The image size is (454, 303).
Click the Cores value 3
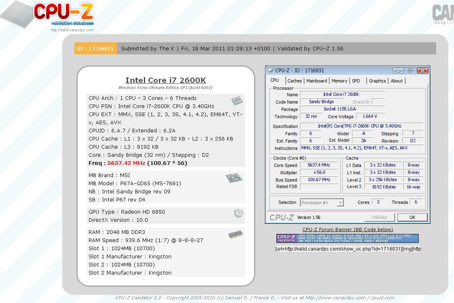click(x=378, y=202)
